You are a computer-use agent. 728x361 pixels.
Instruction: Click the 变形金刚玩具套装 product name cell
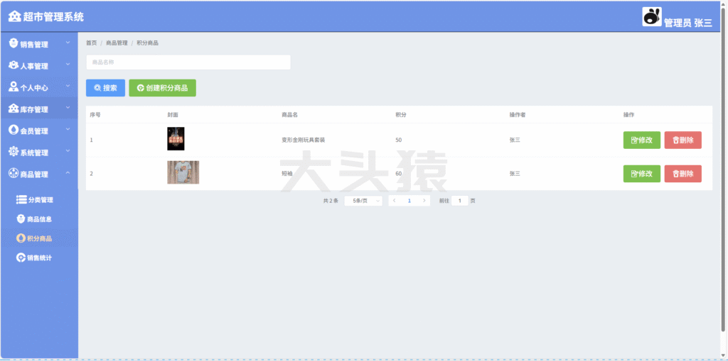tap(303, 140)
